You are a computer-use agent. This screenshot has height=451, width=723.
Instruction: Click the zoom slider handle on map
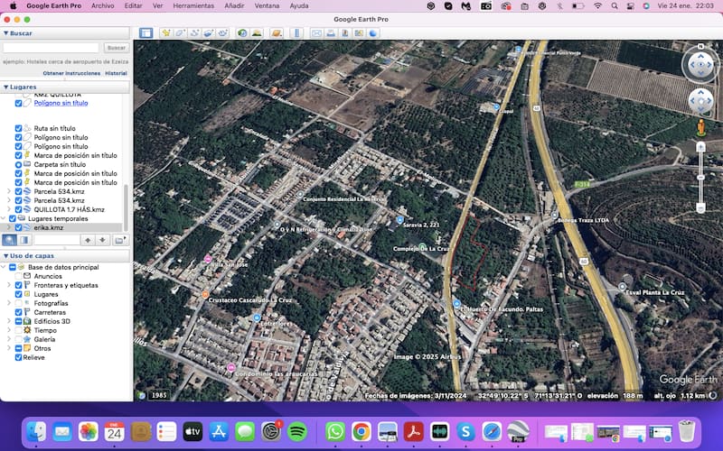pyautogui.click(x=701, y=177)
